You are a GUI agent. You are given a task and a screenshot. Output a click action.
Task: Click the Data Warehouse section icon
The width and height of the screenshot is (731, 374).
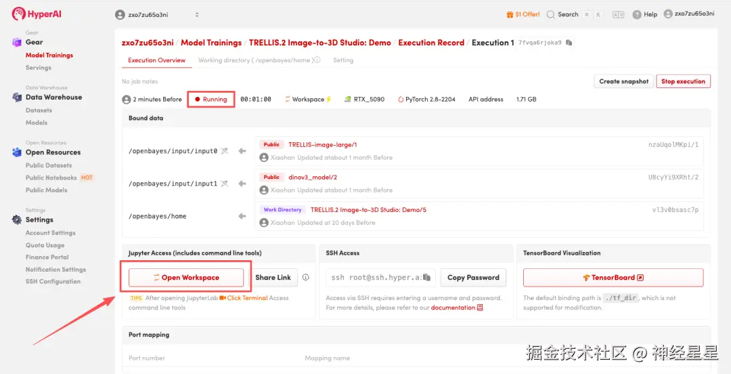(x=17, y=97)
